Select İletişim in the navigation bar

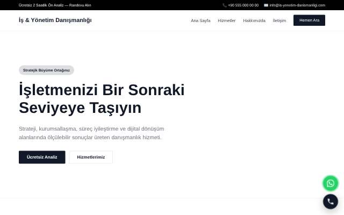(x=279, y=20)
